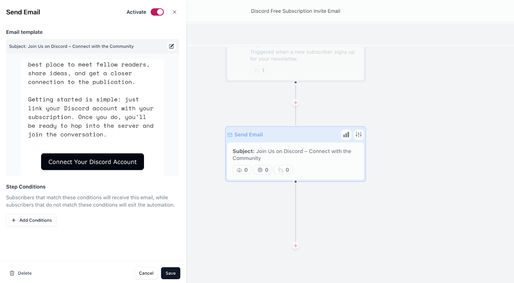The image size is (514, 283).
Task: Click the subscribers count badge showing 0
Action: 242,170
